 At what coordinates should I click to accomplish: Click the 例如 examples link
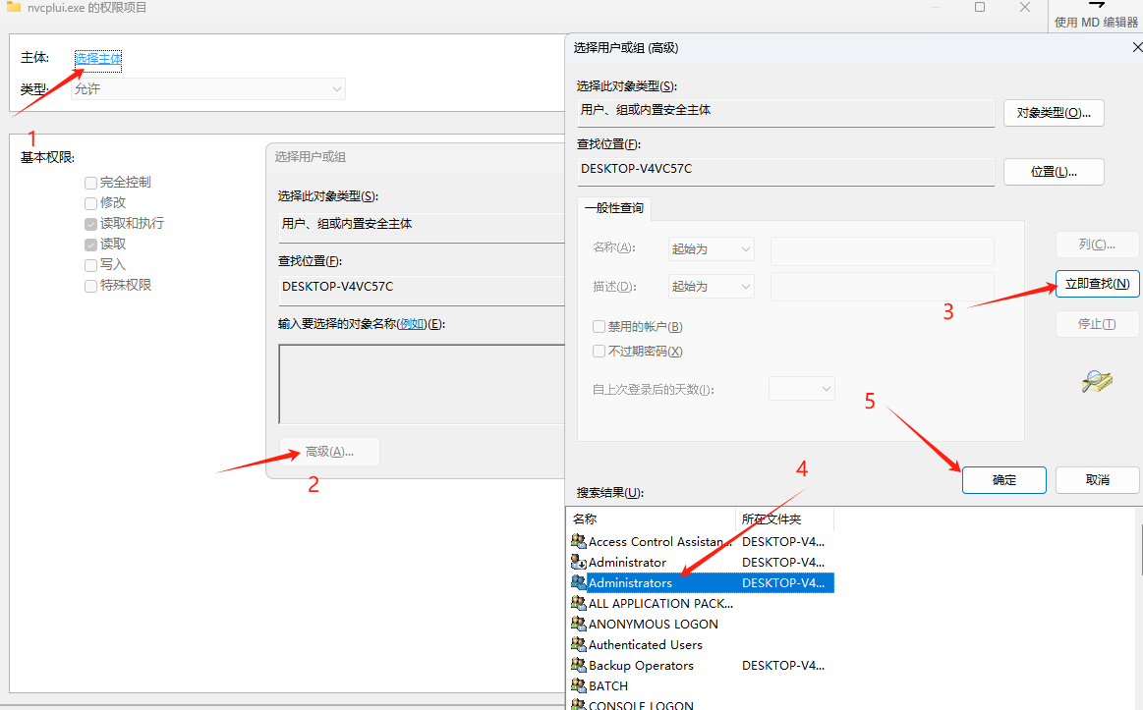pyautogui.click(x=413, y=324)
